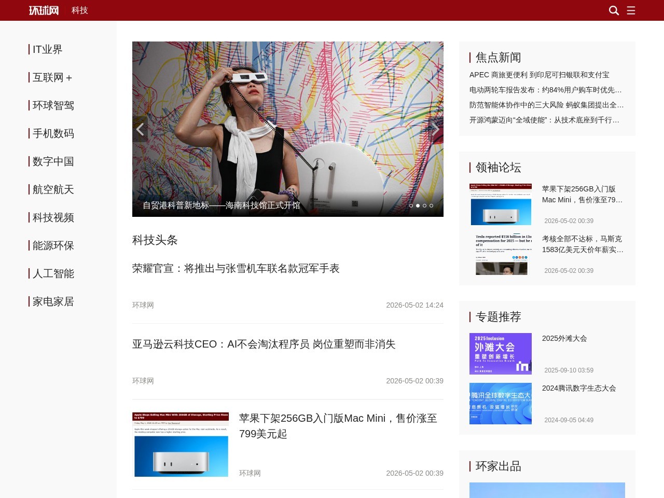
Task: Go to 互联网+ section
Action: 53,77
